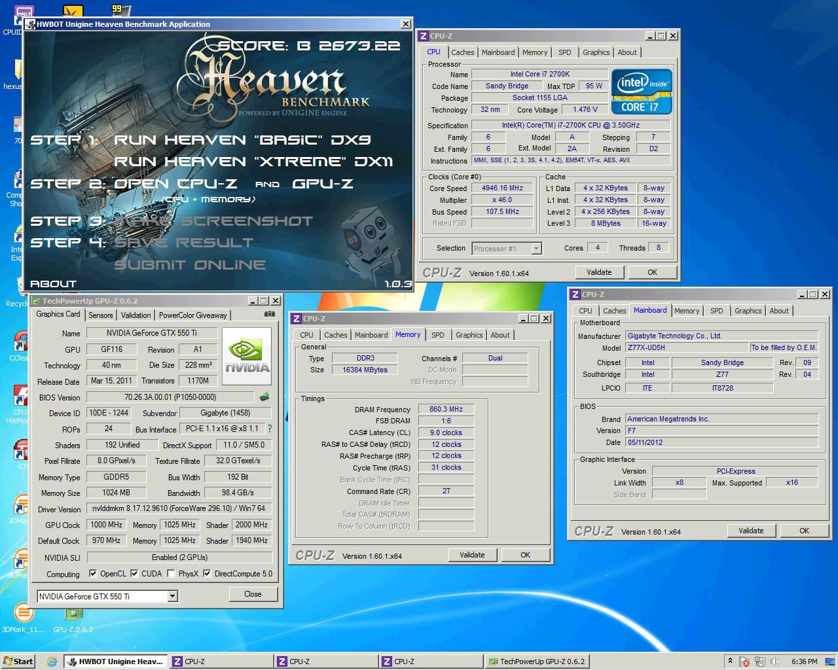Open the PowerColor Giveaway tab
Image resolution: width=838 pixels, height=670 pixels.
pos(193,315)
